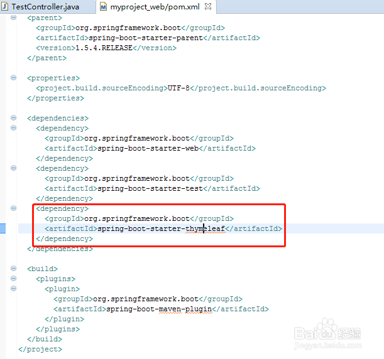Click the Java file icon on TestController.java tab
384x359 pixels.
5,7
